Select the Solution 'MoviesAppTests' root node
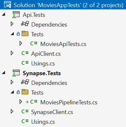The height and width of the screenshot is (127, 126). click(63, 5)
